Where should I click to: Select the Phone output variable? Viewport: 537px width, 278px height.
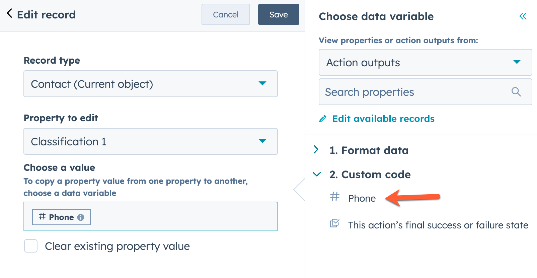click(x=362, y=198)
